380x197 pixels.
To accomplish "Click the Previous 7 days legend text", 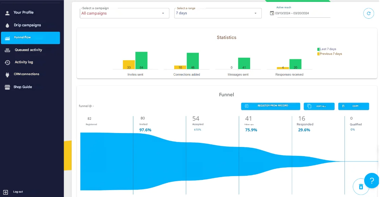I will [x=331, y=54].
